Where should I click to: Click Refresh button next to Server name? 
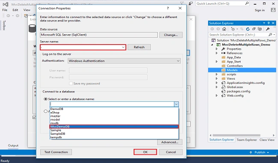139,47
